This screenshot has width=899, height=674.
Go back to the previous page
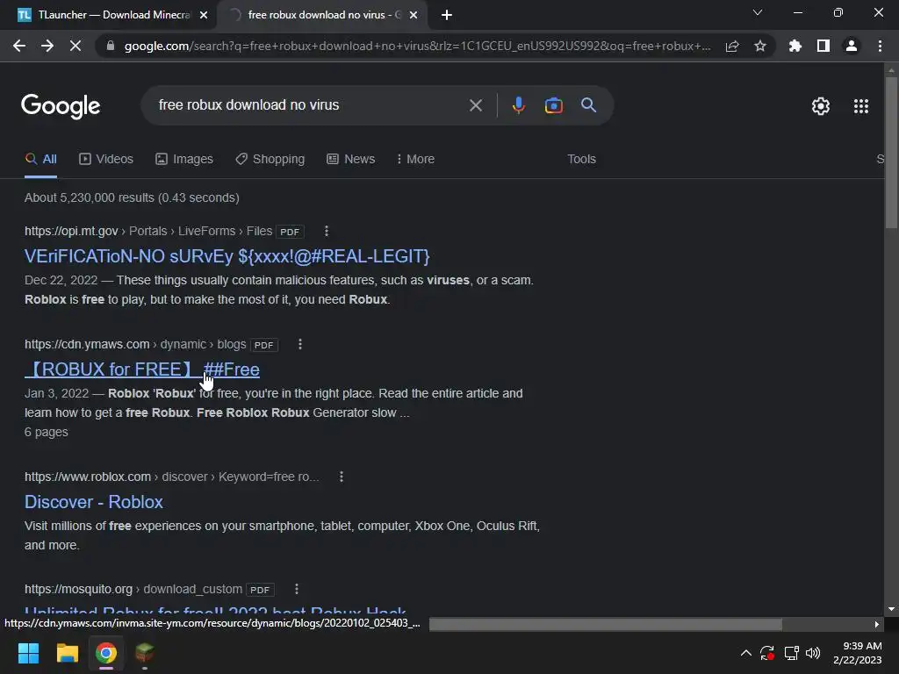pyautogui.click(x=19, y=46)
